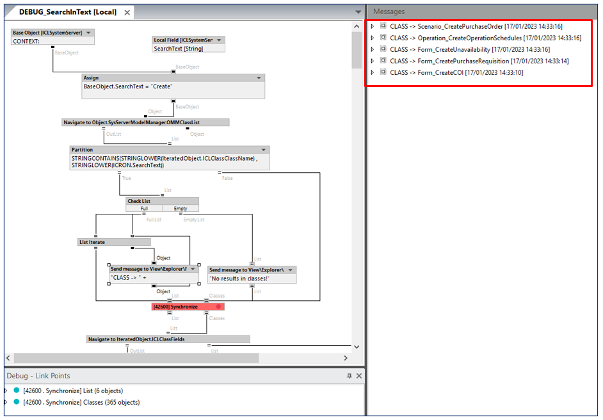603x420 pixels.
Task: Open the document tab list dropdown arrow
Action: [x=358, y=12]
